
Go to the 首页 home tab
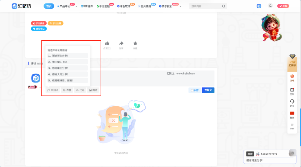tap(49, 6)
